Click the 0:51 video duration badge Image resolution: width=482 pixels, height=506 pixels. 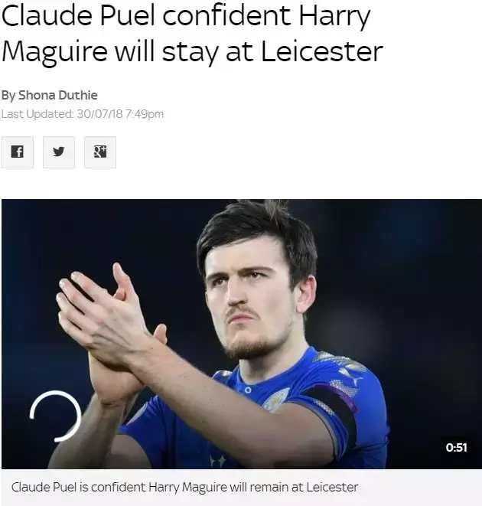point(456,447)
